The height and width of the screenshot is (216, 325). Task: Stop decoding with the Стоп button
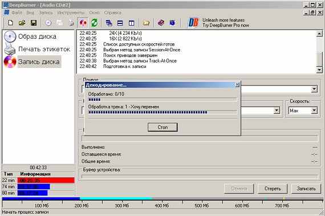162,127
